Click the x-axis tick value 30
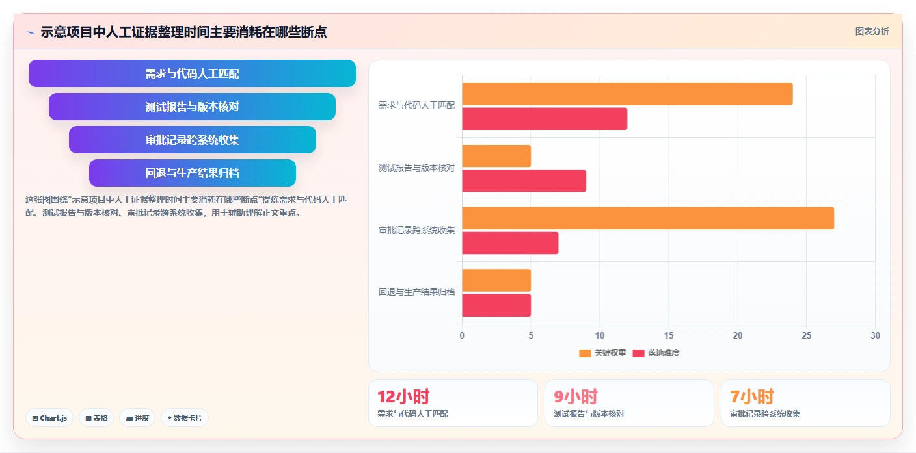Screen dimensions: 916x453 click(x=875, y=335)
